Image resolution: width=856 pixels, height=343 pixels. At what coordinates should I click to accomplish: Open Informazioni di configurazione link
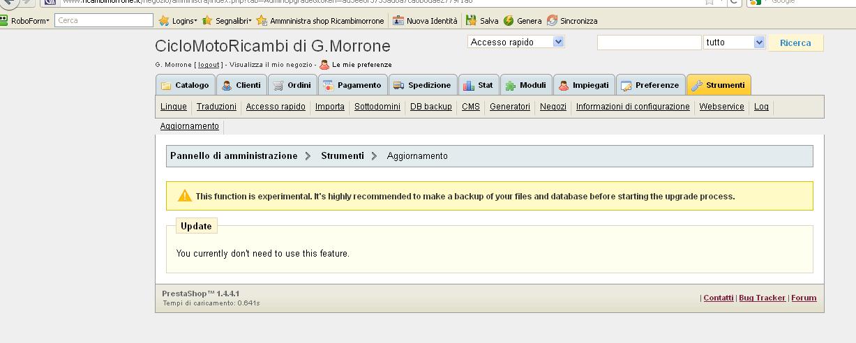(633, 107)
